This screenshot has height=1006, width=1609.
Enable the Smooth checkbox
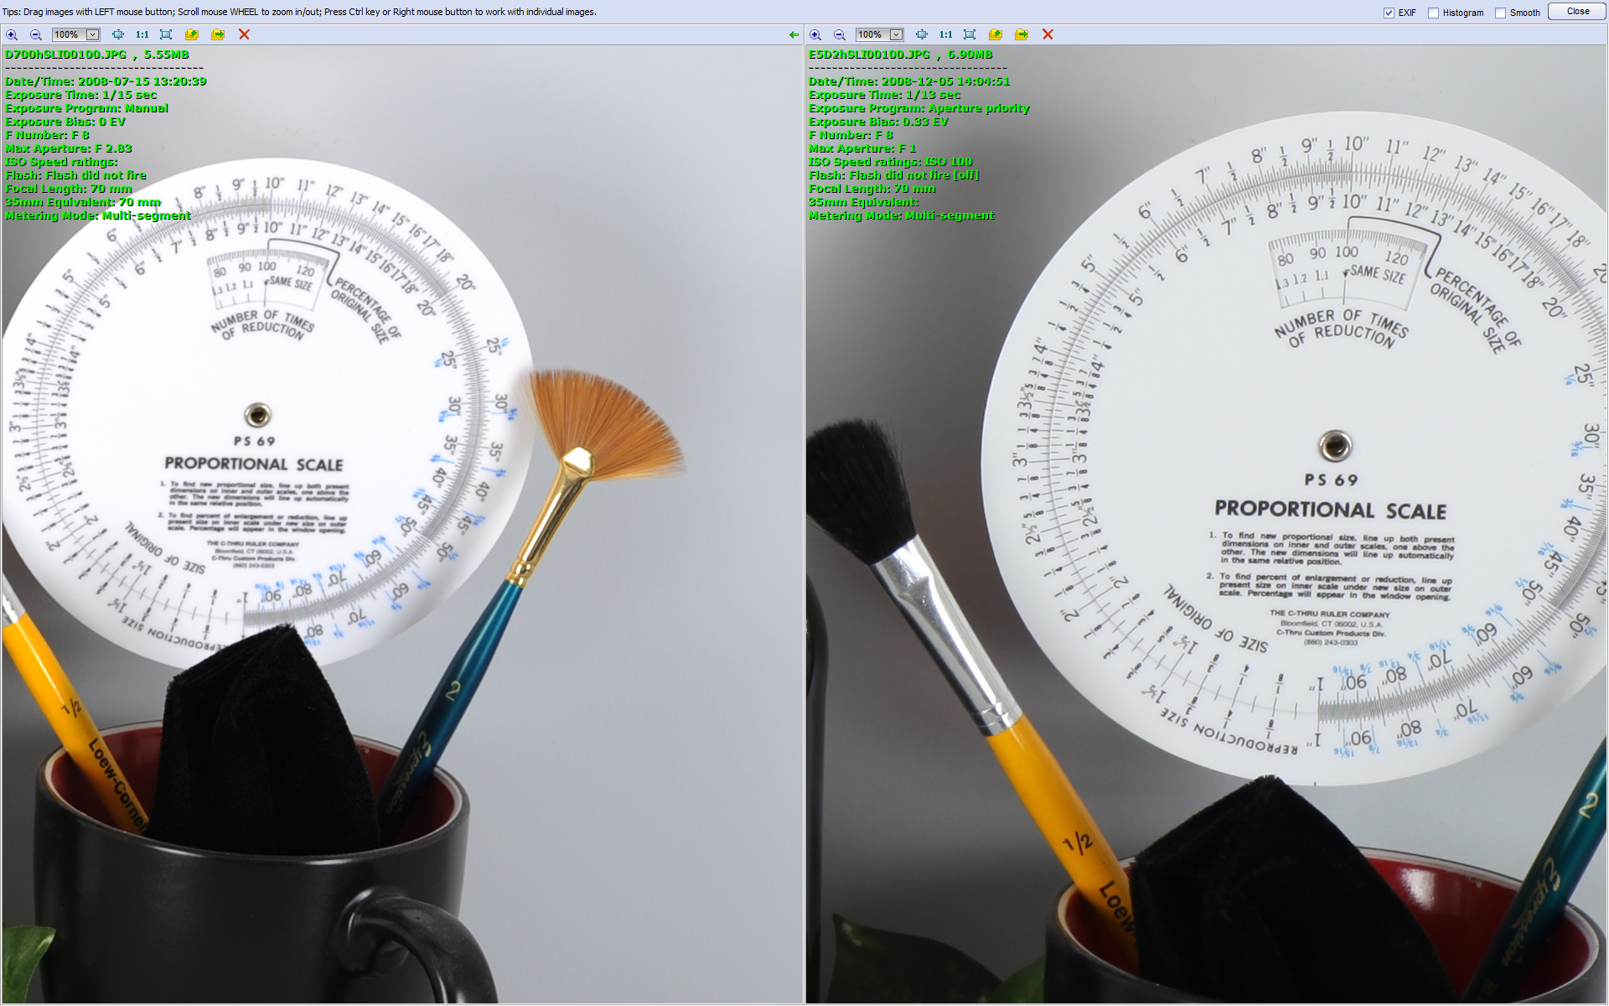click(1500, 13)
